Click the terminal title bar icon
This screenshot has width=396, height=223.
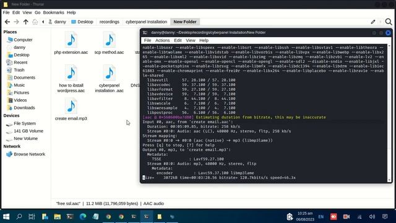(145, 33)
